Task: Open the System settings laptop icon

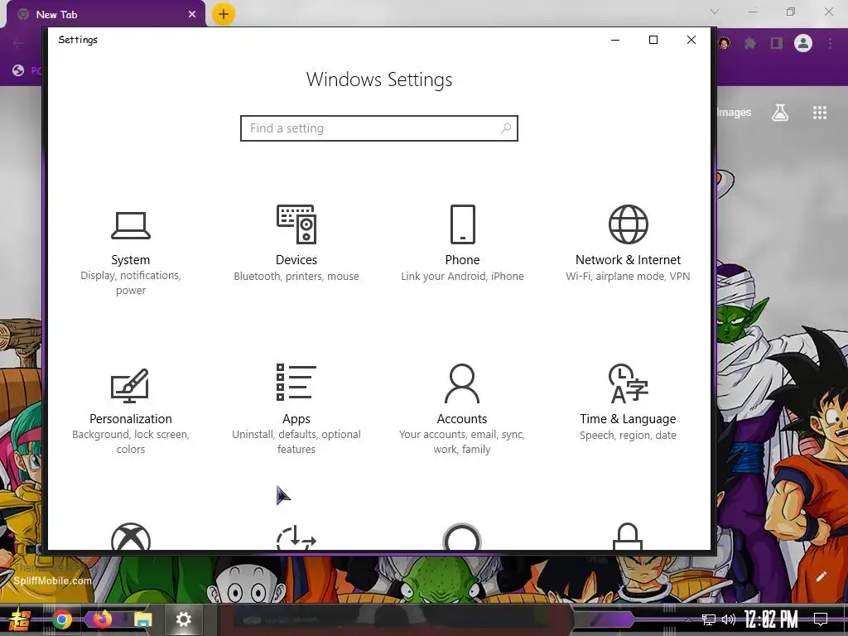Action: (130, 225)
